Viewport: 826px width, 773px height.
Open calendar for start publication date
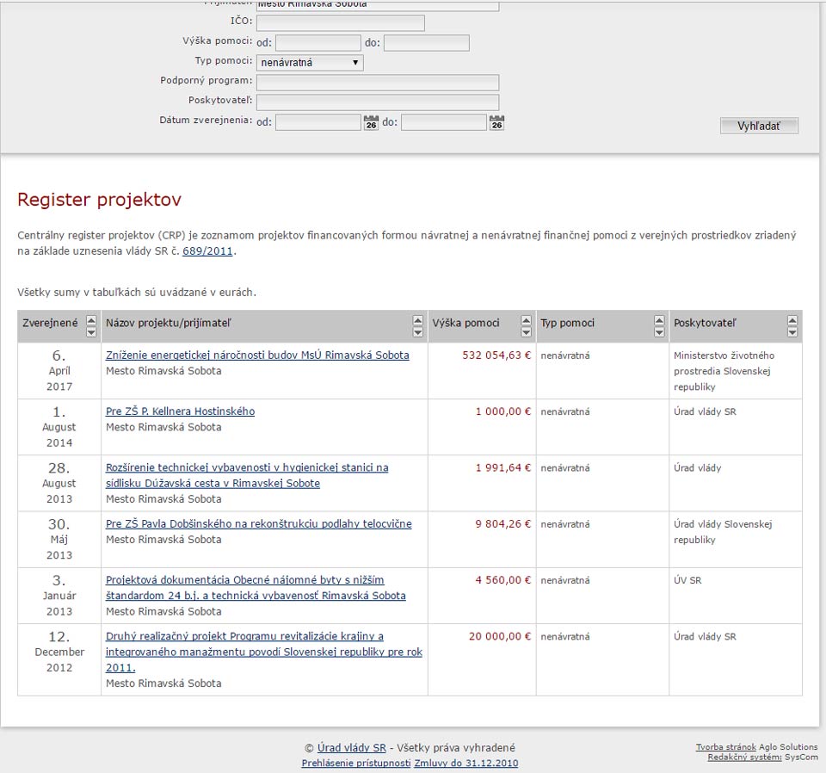click(371, 123)
